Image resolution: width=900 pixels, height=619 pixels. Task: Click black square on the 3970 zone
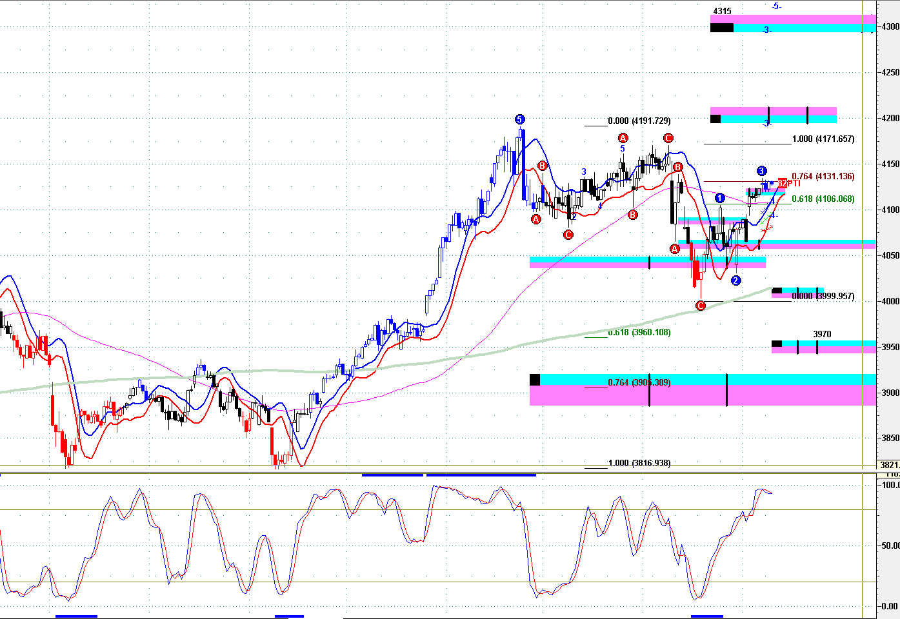click(777, 344)
